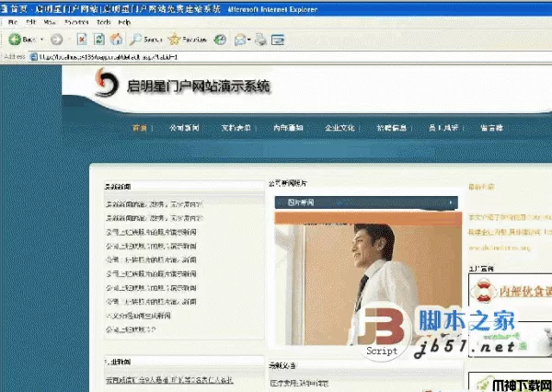Screen dimensions: 552x392
Task: Open the 员工风采 navigation tab
Action: (x=443, y=128)
